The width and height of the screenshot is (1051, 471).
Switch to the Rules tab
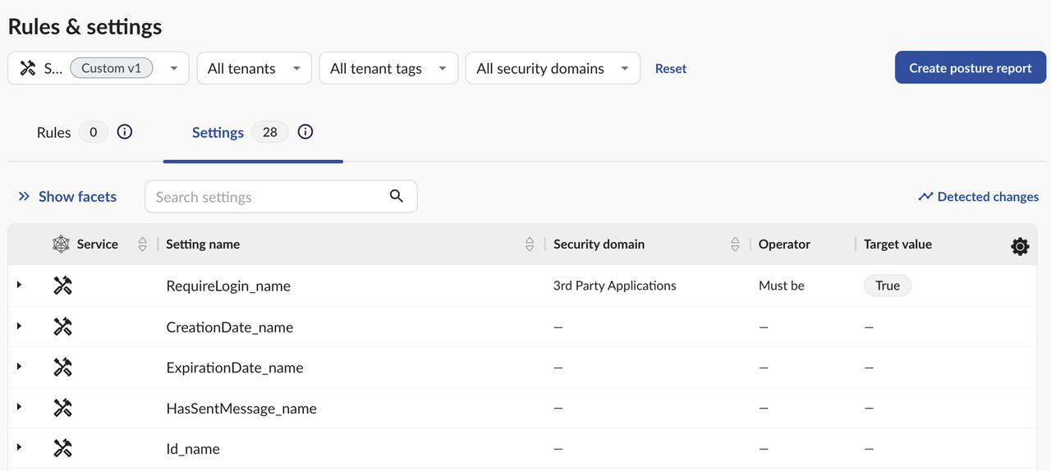pyautogui.click(x=54, y=133)
